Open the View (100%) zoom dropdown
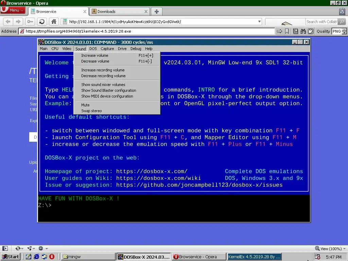Image resolution: width=348 pixels, height=261 pixels. pyautogui.click(x=330, y=248)
